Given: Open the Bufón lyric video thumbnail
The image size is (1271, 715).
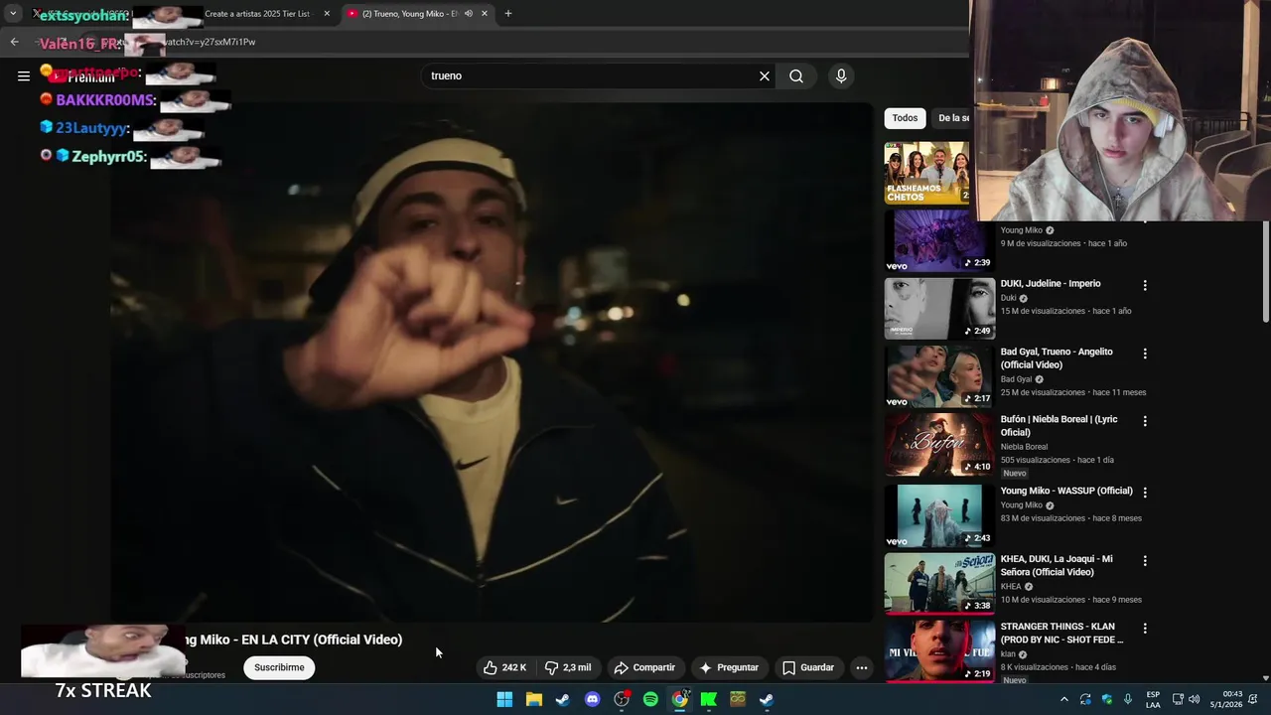Looking at the screenshot, I should (939, 444).
